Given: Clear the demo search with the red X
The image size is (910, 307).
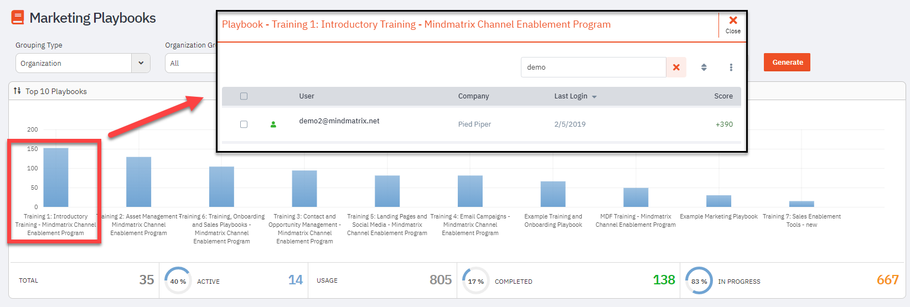Looking at the screenshot, I should click(x=676, y=67).
